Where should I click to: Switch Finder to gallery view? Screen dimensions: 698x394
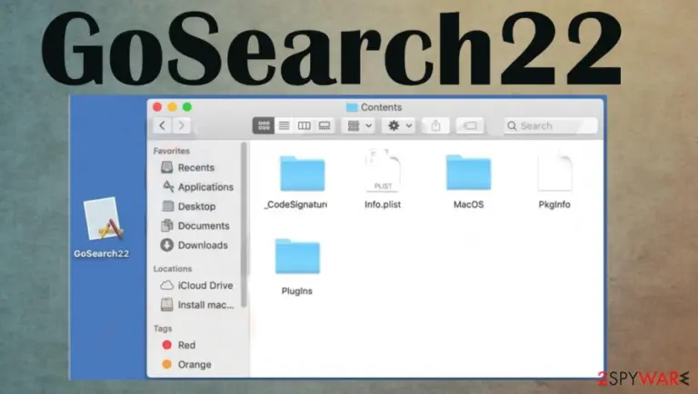click(x=324, y=126)
